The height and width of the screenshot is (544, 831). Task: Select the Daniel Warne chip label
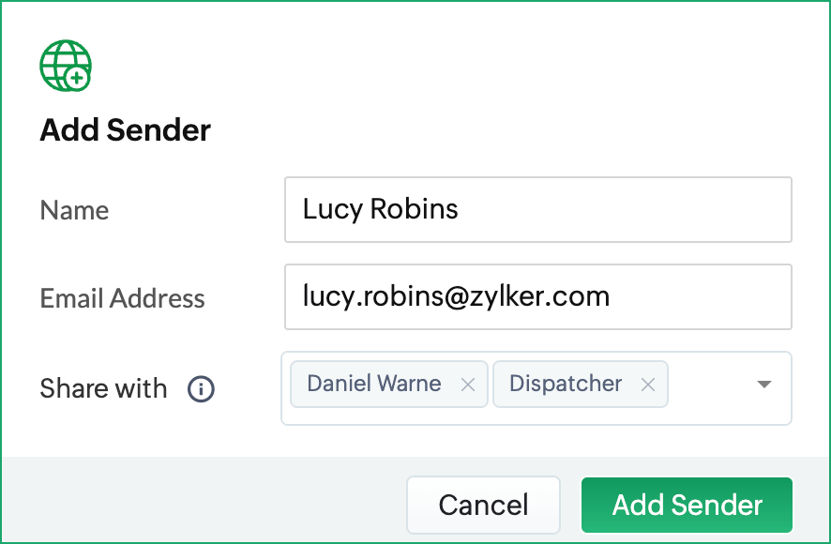pyautogui.click(x=374, y=384)
